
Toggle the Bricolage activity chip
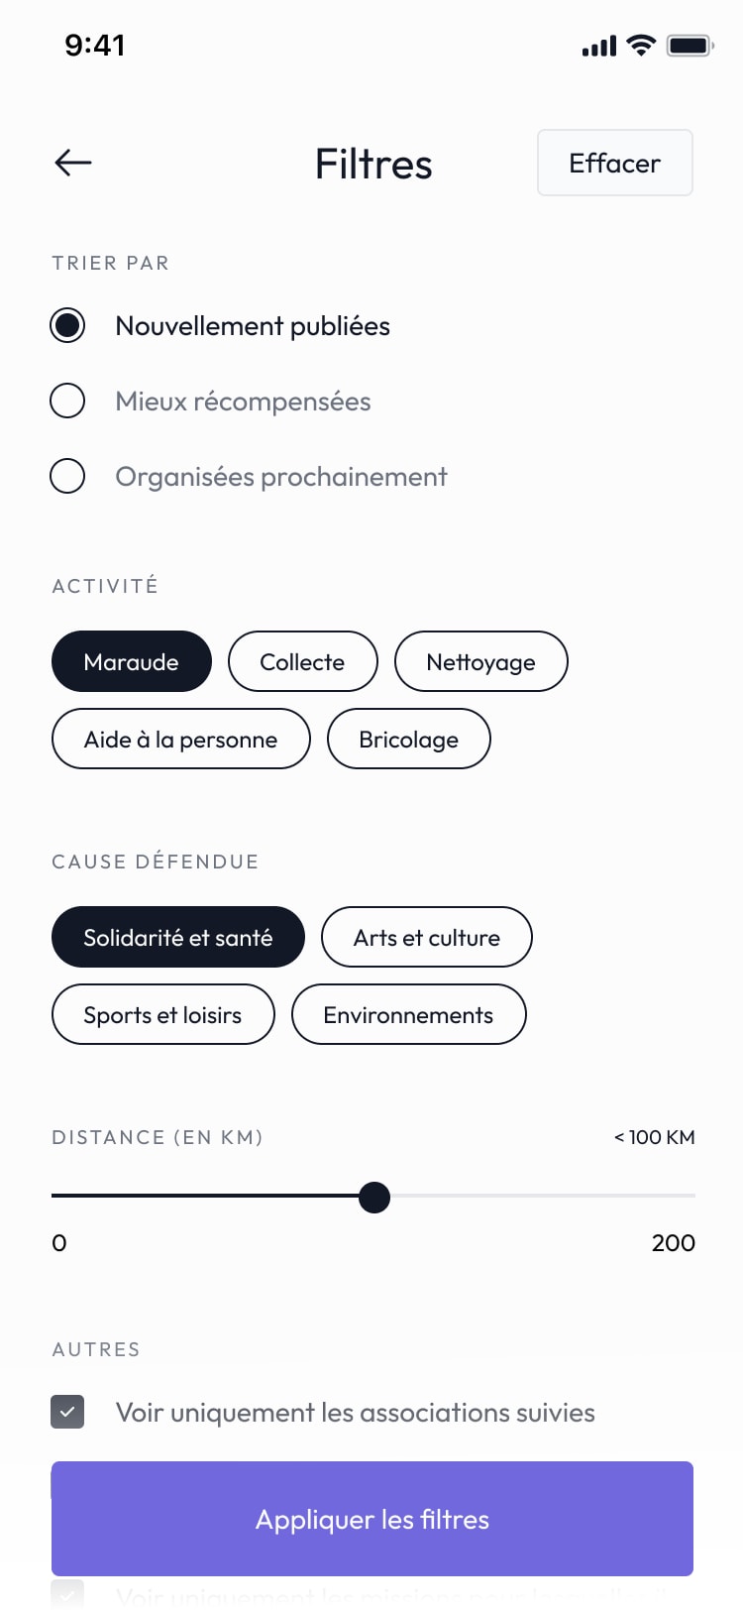coord(409,739)
